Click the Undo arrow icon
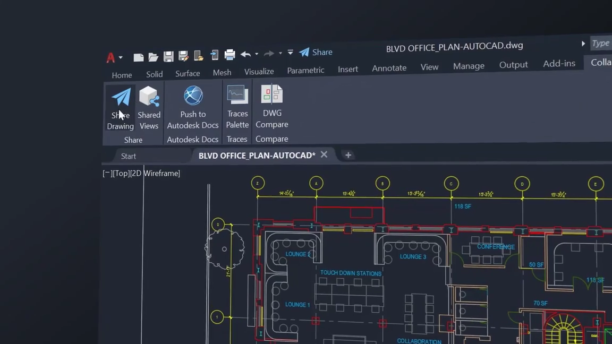This screenshot has width=612, height=344. [245, 54]
